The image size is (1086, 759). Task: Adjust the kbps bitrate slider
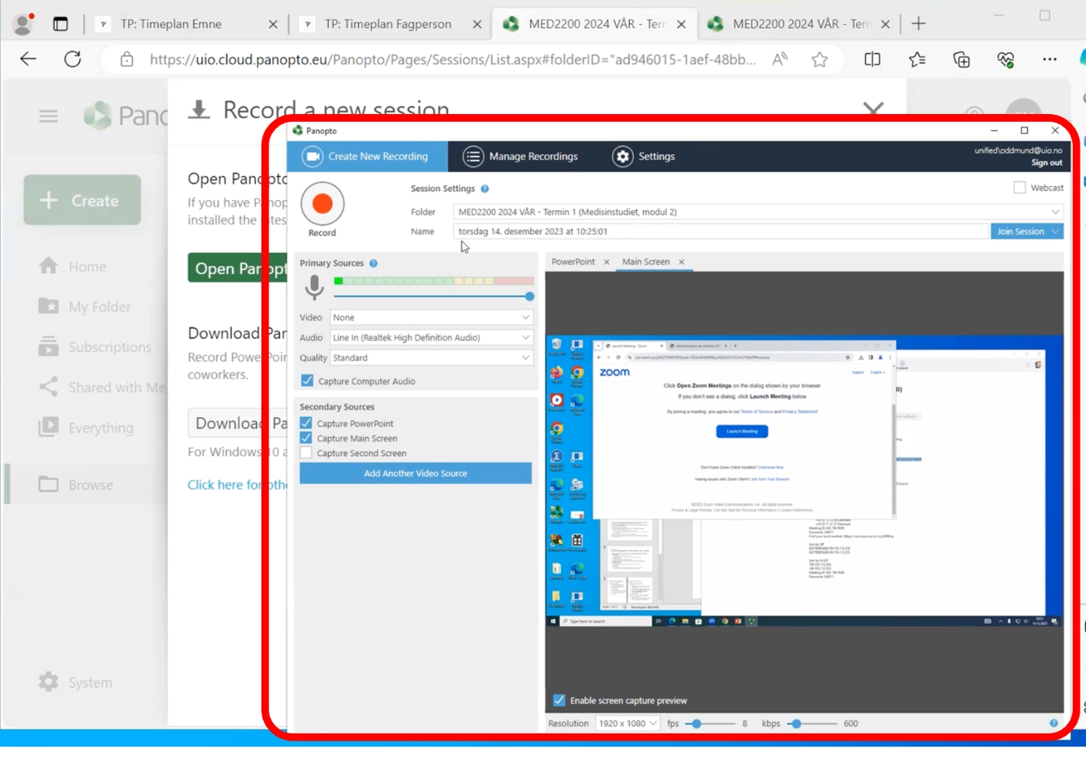pyautogui.click(x=796, y=723)
